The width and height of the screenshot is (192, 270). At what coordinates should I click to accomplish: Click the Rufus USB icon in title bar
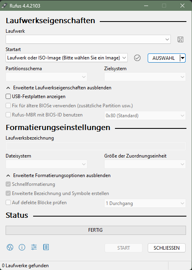coord(4,6)
